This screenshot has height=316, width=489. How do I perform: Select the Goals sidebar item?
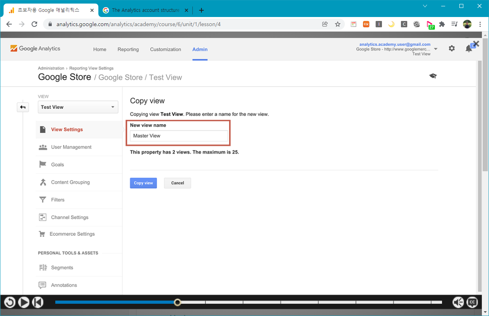tap(57, 165)
